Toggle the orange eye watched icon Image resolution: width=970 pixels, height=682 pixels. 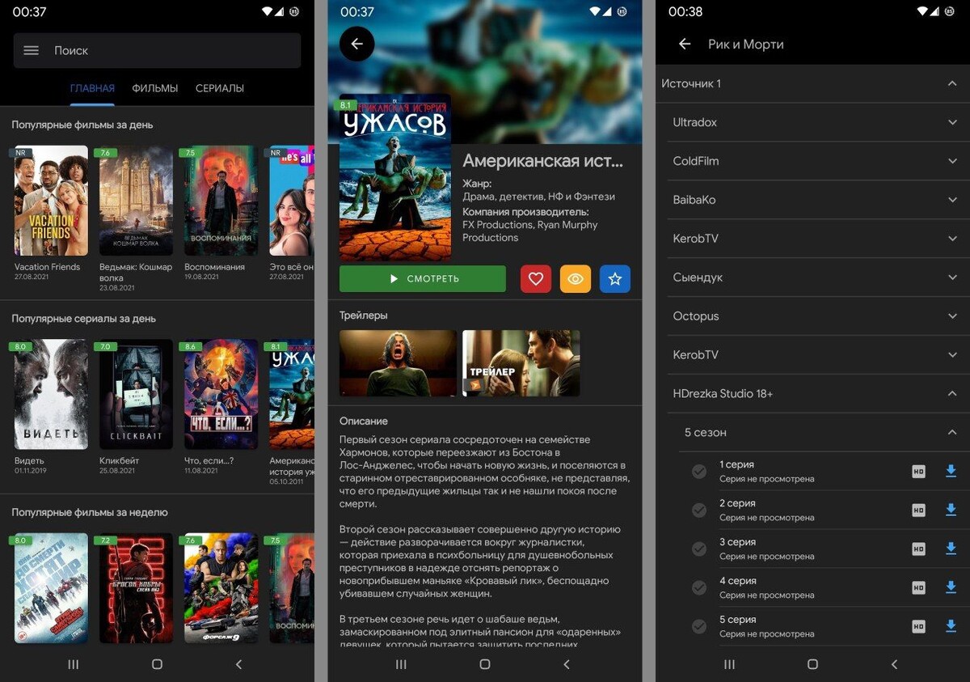(576, 278)
